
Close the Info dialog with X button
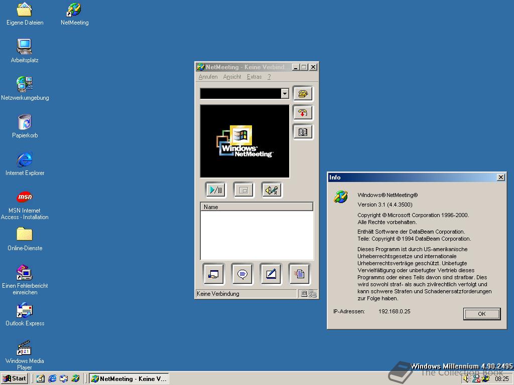click(500, 177)
